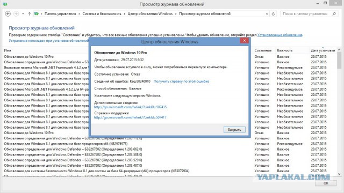This screenshot has width=344, height=193.
Task: Open 'Панель управления' breadcrumb
Action: (60, 14)
